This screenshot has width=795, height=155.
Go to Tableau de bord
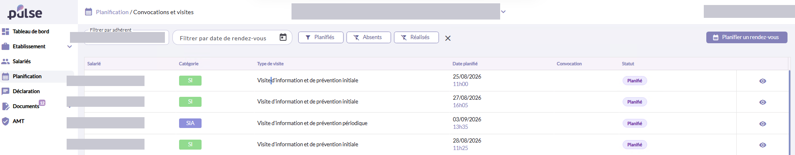(31, 32)
